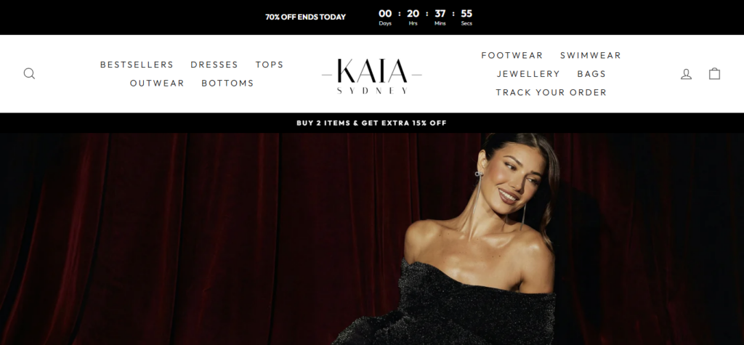Browse the Bottoms category
This screenshot has width=744, height=345.
[227, 83]
